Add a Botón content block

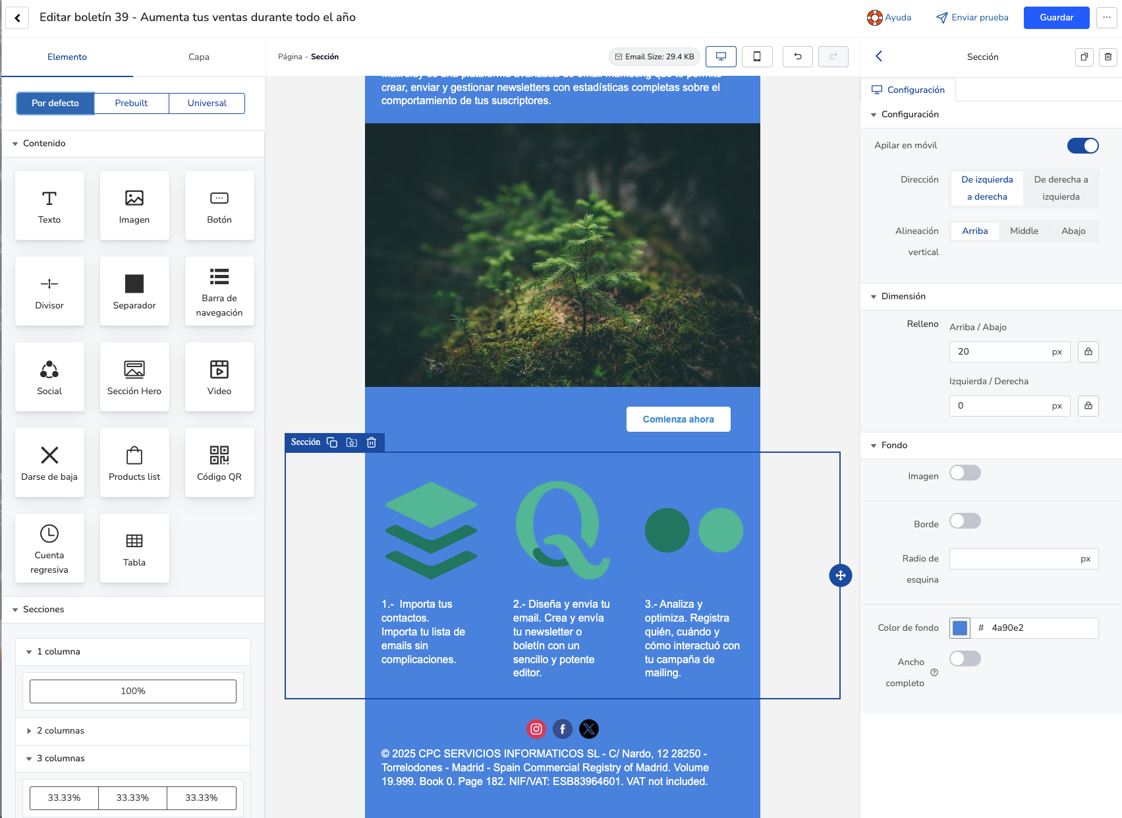pyautogui.click(x=219, y=205)
